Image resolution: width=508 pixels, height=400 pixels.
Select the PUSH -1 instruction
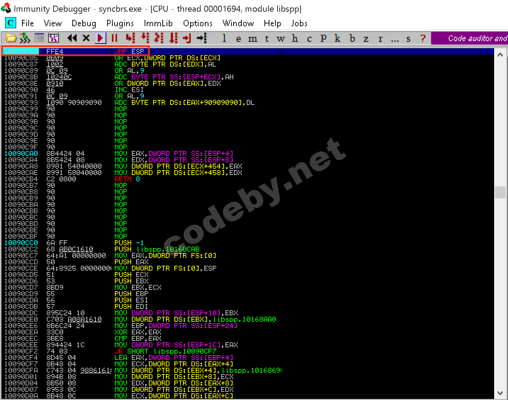129,243
